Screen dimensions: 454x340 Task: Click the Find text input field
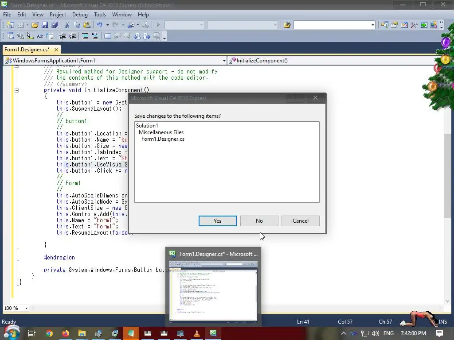click(332, 25)
